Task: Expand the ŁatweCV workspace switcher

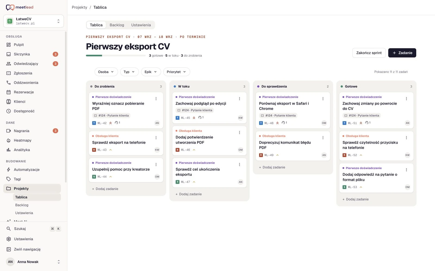Action: pos(33,21)
